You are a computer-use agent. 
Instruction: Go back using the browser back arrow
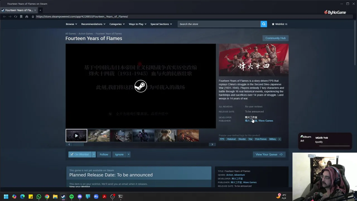click(4, 16)
